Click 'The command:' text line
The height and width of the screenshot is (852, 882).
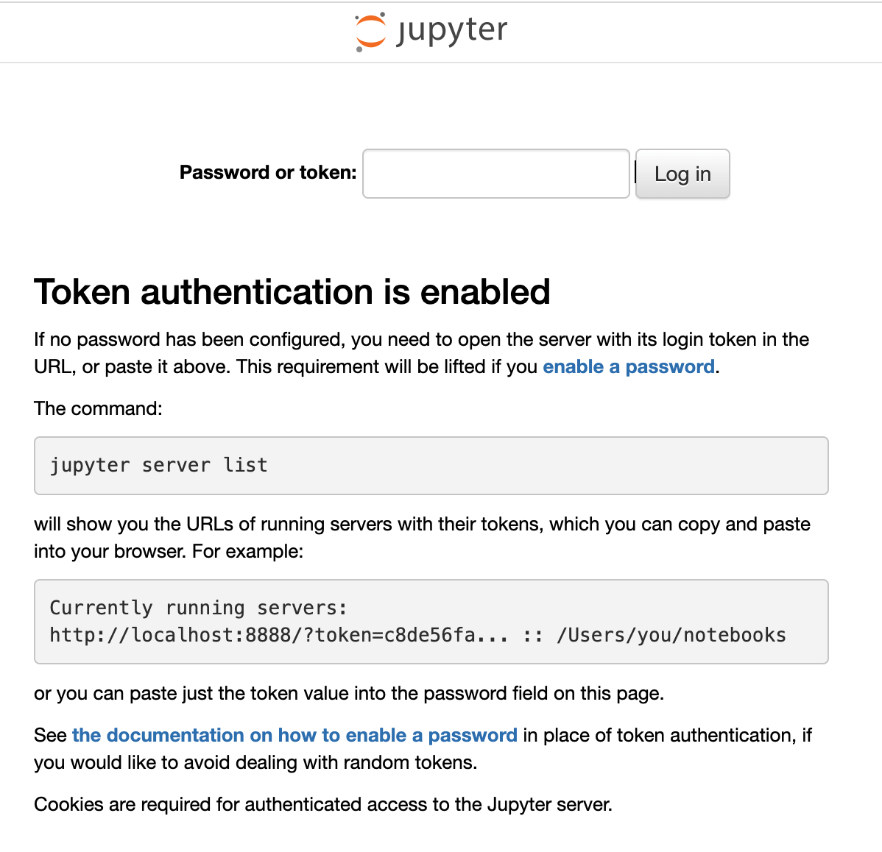(x=98, y=408)
